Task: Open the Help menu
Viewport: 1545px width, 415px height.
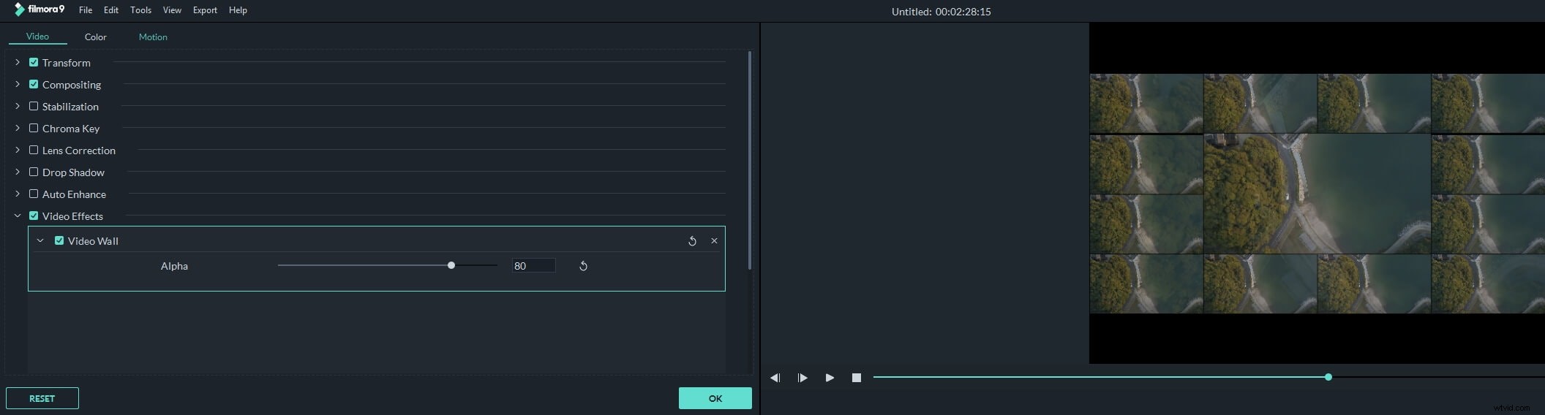Action: (x=238, y=10)
